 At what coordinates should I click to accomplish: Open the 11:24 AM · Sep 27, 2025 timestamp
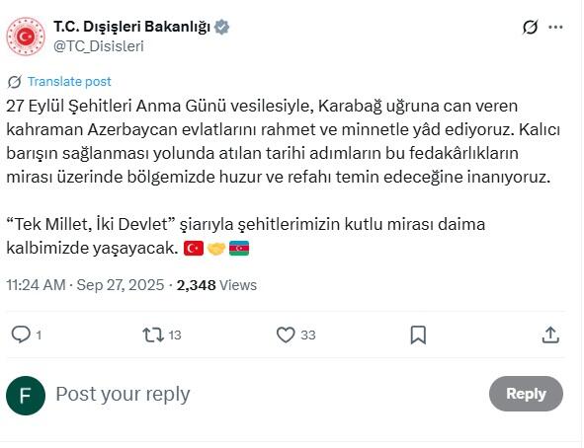tap(85, 285)
